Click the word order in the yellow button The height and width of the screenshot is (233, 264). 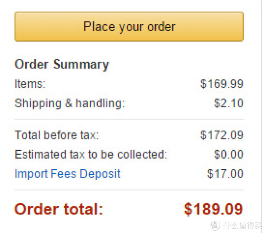click(161, 27)
